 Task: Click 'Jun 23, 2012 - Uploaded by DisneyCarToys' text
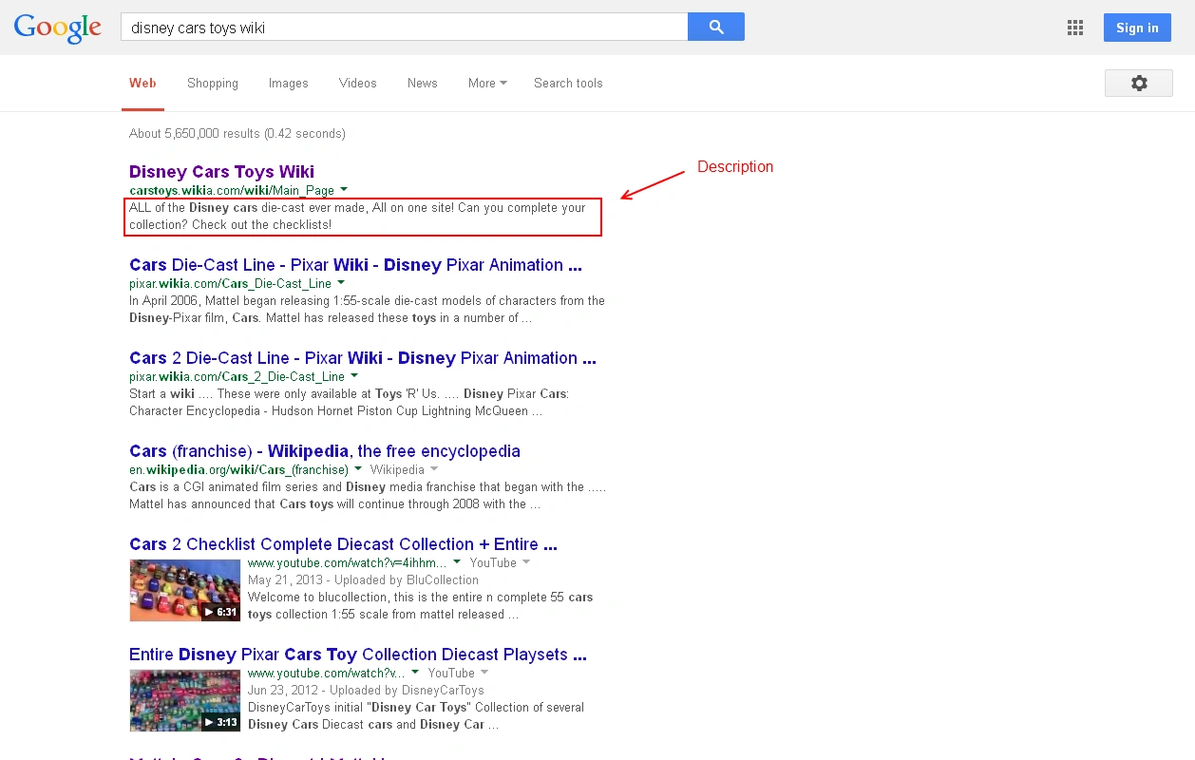(x=366, y=690)
